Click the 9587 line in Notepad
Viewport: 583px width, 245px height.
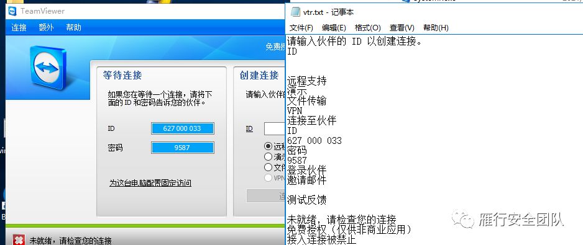(x=297, y=161)
